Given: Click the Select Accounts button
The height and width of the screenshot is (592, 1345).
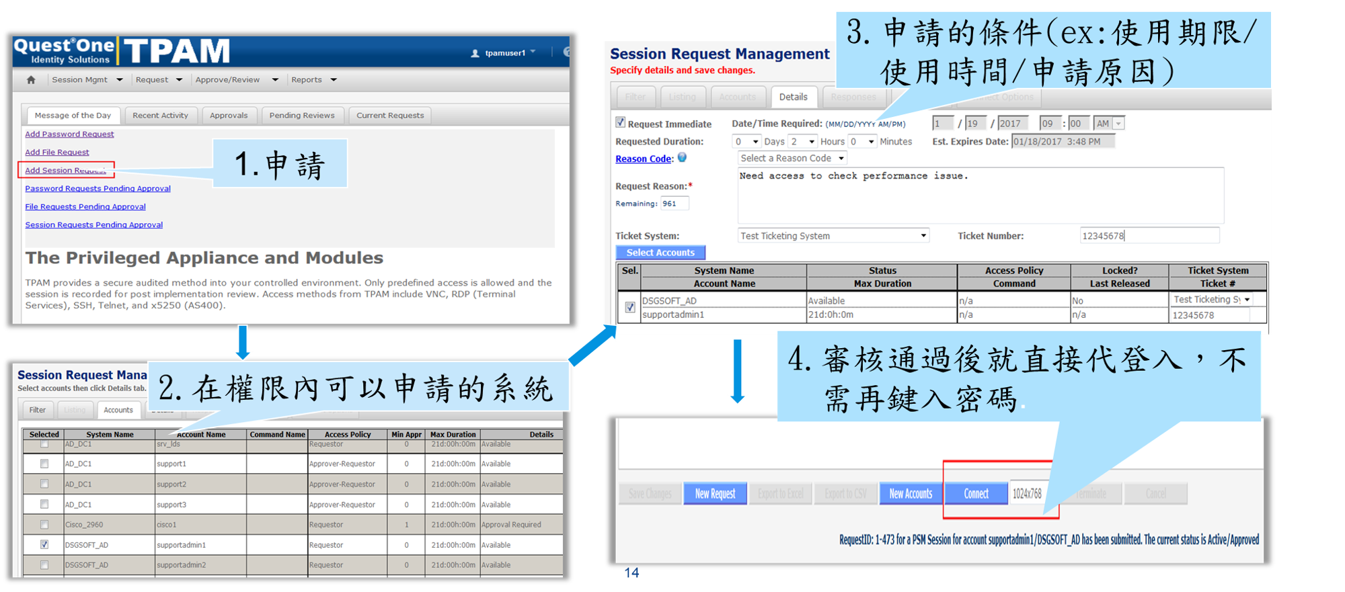Looking at the screenshot, I should [660, 253].
